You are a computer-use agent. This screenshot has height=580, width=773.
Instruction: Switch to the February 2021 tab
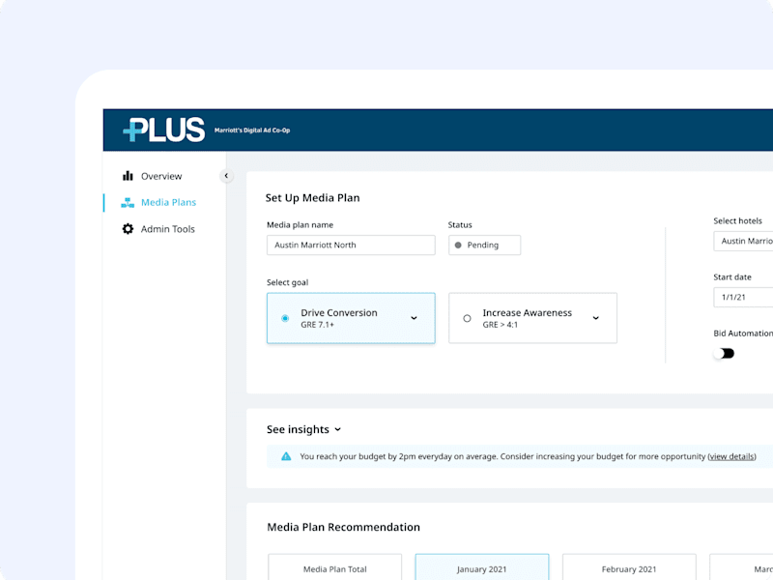pos(629,567)
